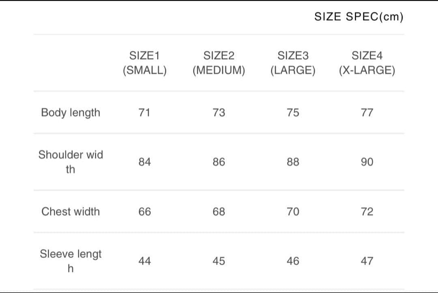Click the medium chest width value 68
This screenshot has height=293, width=438.
click(x=219, y=212)
